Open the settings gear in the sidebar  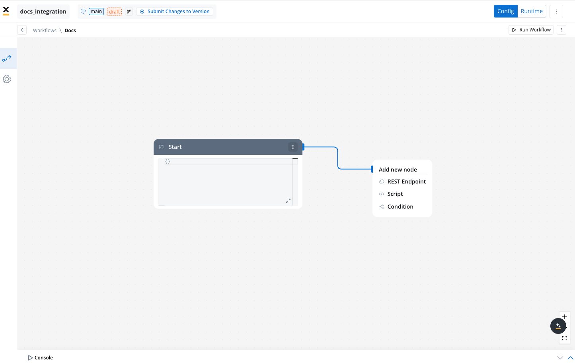tap(7, 79)
